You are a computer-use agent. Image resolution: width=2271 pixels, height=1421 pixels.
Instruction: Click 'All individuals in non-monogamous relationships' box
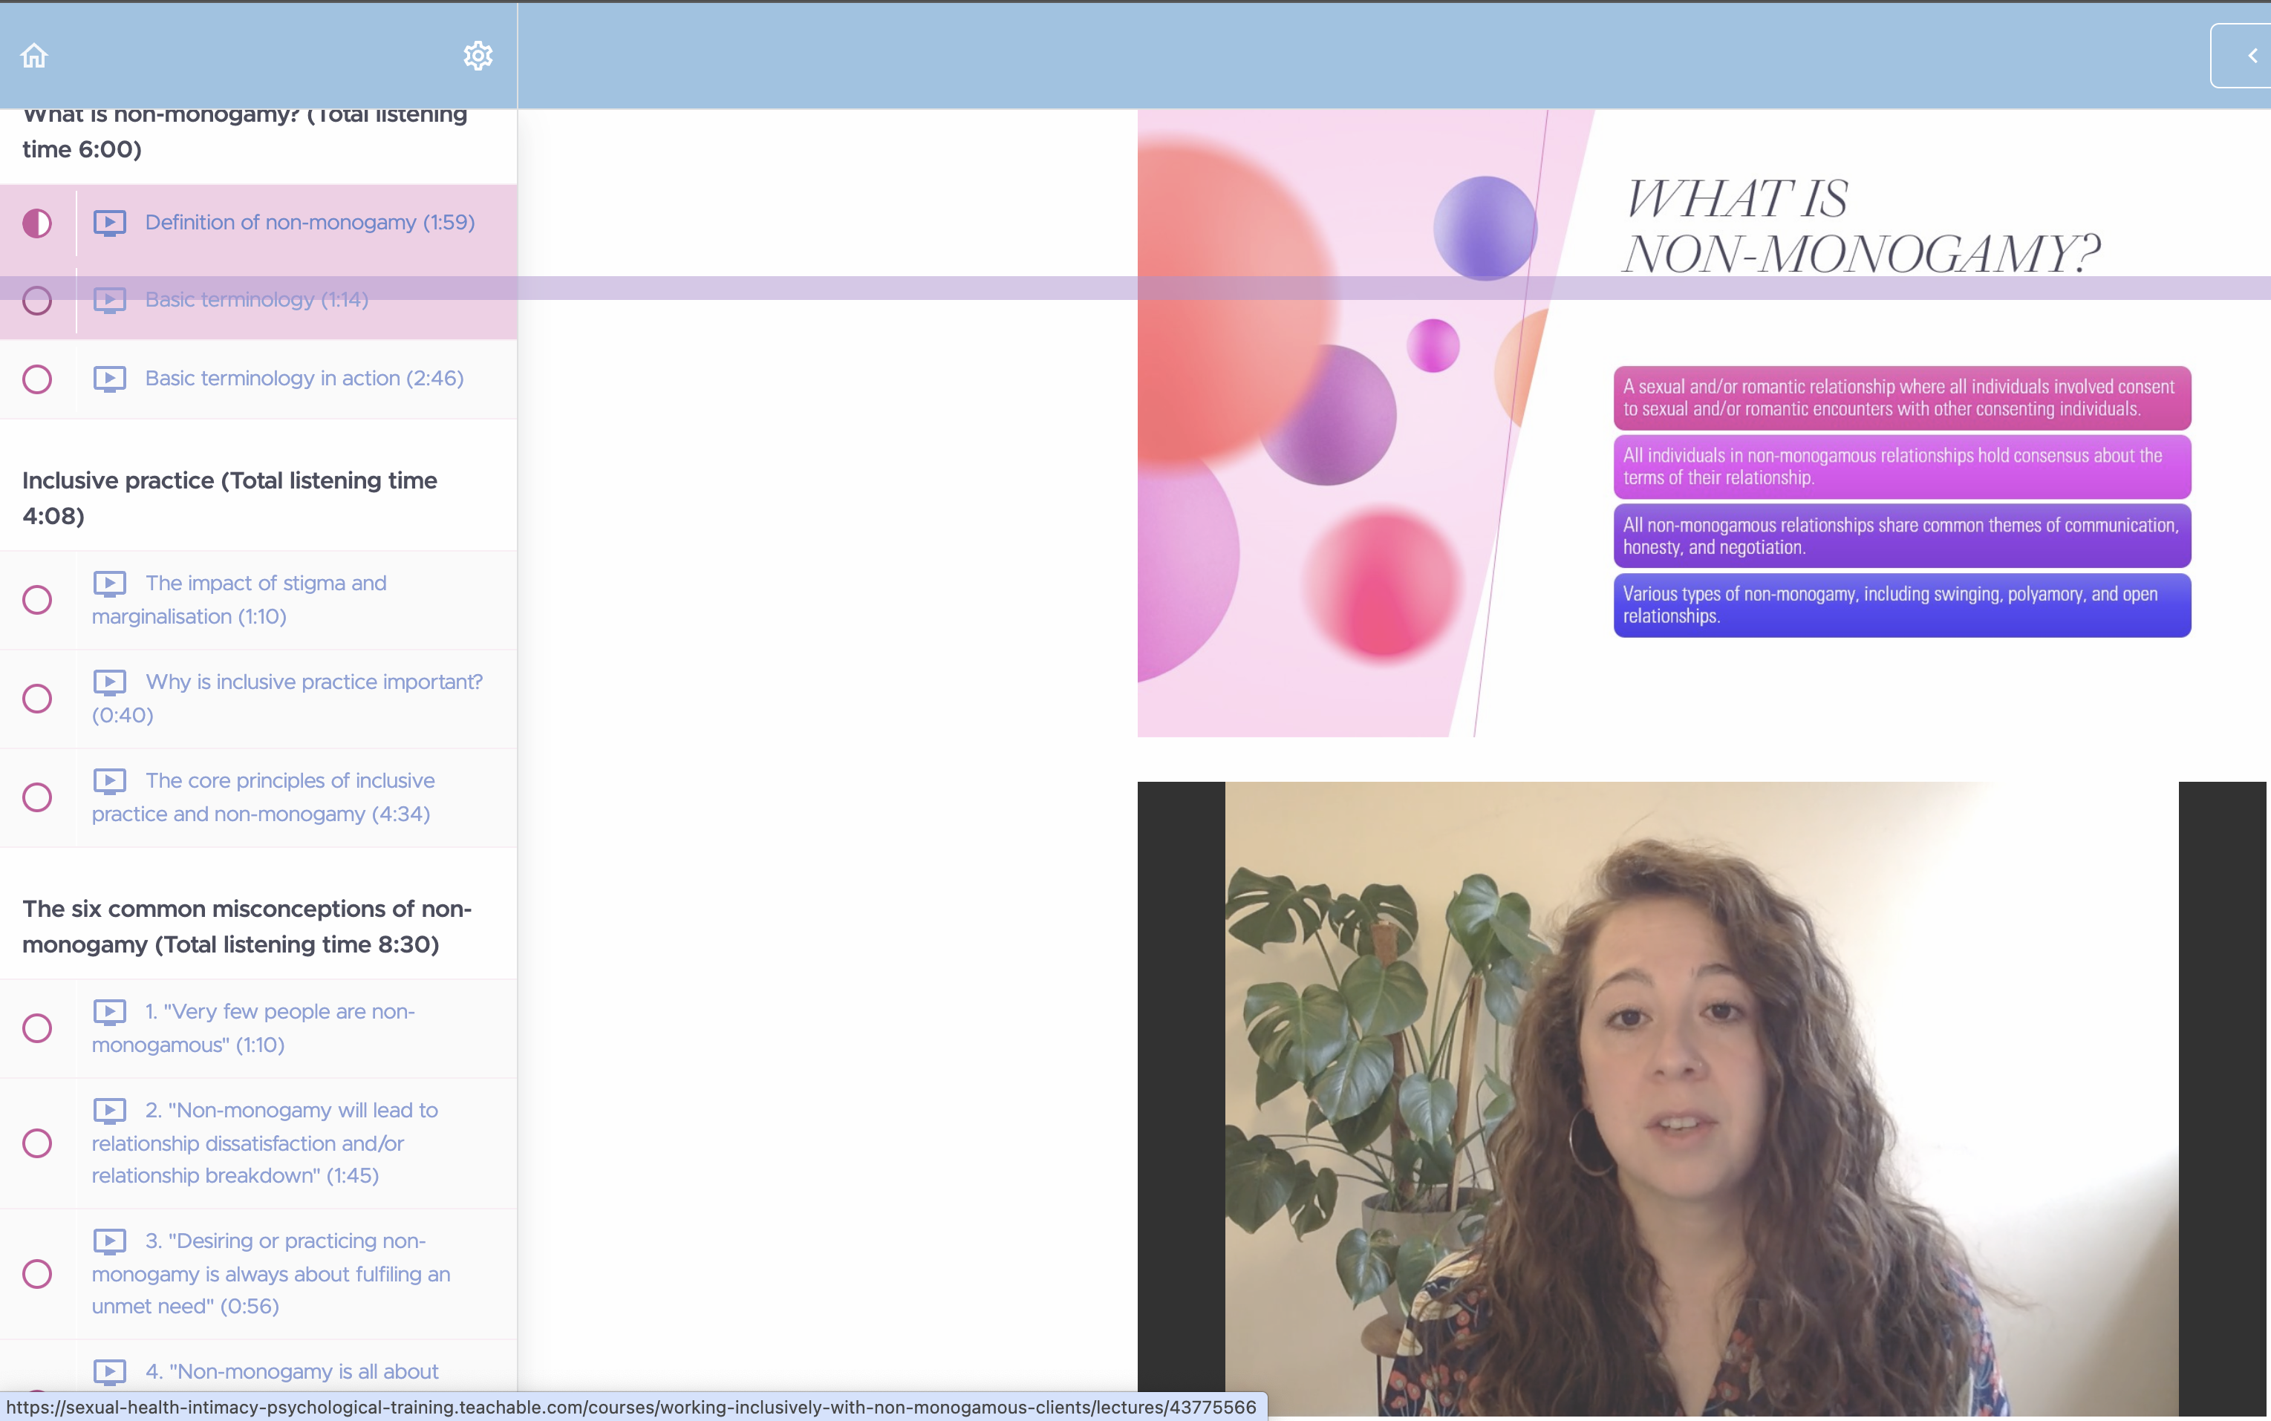pyautogui.click(x=1902, y=466)
